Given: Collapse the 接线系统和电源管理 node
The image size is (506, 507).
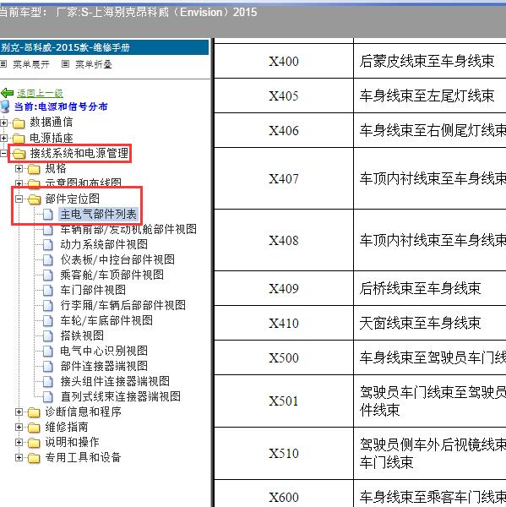Looking at the screenshot, I should (x=3, y=153).
